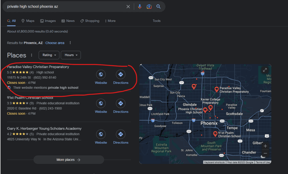Click the Chandler label on the map

(249, 152)
